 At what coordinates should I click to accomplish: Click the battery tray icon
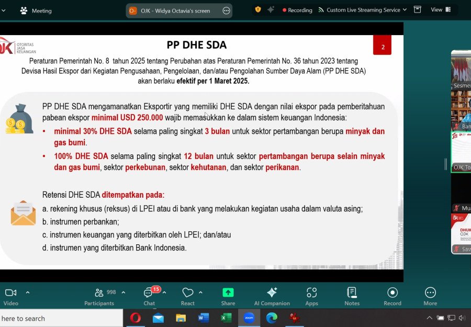point(440,318)
